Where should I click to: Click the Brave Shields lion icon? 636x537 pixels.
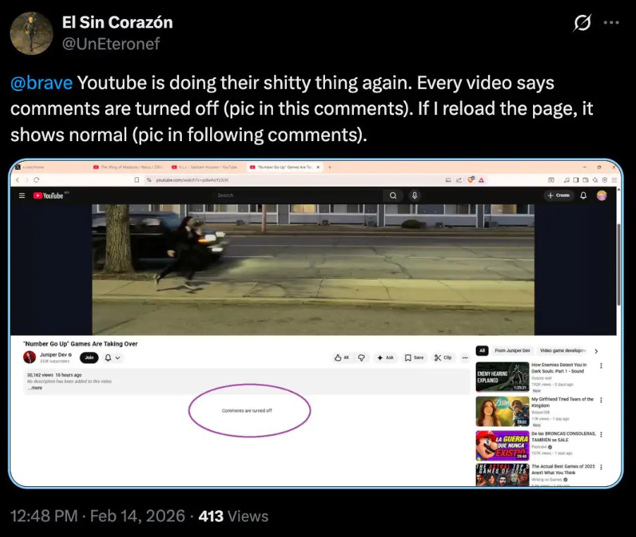point(470,180)
